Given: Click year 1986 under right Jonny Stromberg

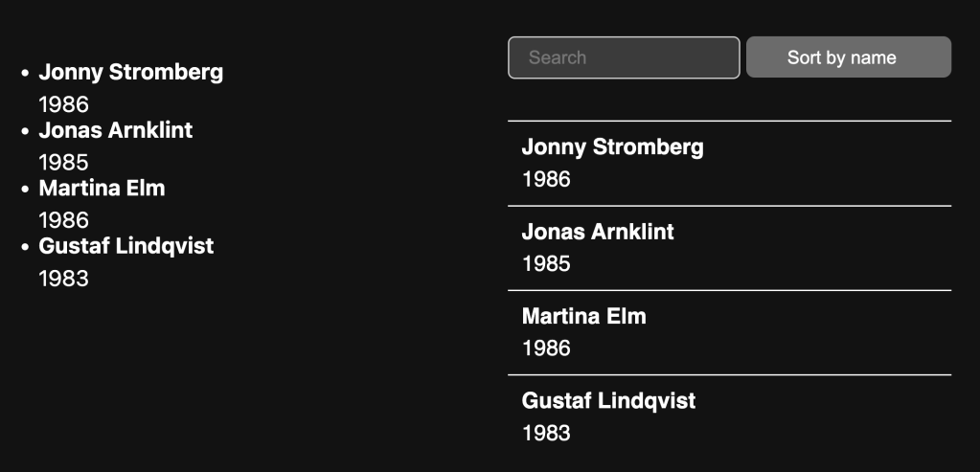Looking at the screenshot, I should coord(546,179).
